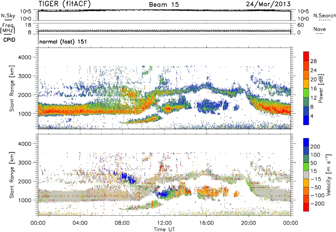The width and height of the screenshot is (336, 232).
Task: Click the N.Sky legend label
Action: click(x=8, y=15)
